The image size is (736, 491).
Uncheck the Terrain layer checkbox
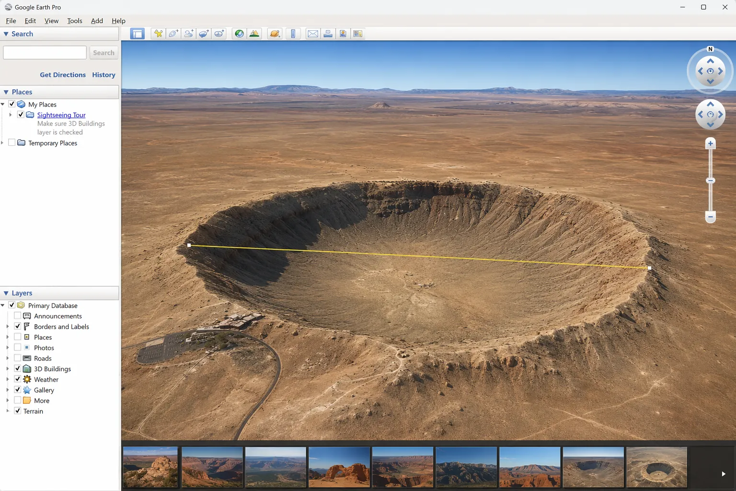pyautogui.click(x=18, y=410)
